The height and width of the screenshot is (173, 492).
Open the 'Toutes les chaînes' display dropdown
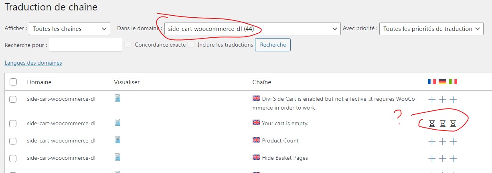[x=70, y=28]
